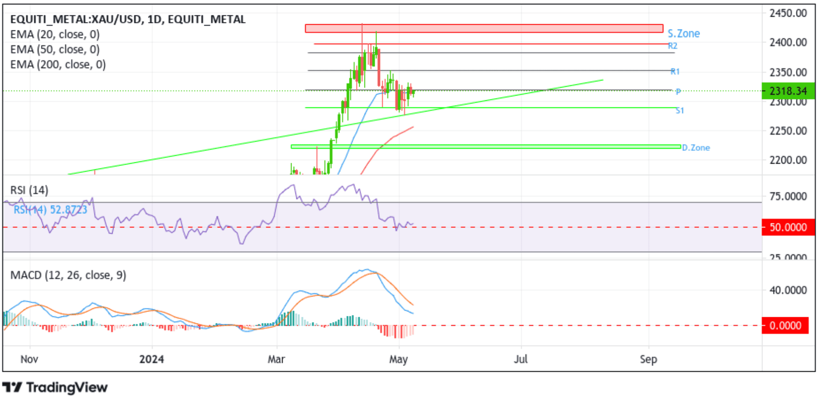The width and height of the screenshot is (818, 403).
Task: Click the green demand zone rectangle
Action: point(486,147)
